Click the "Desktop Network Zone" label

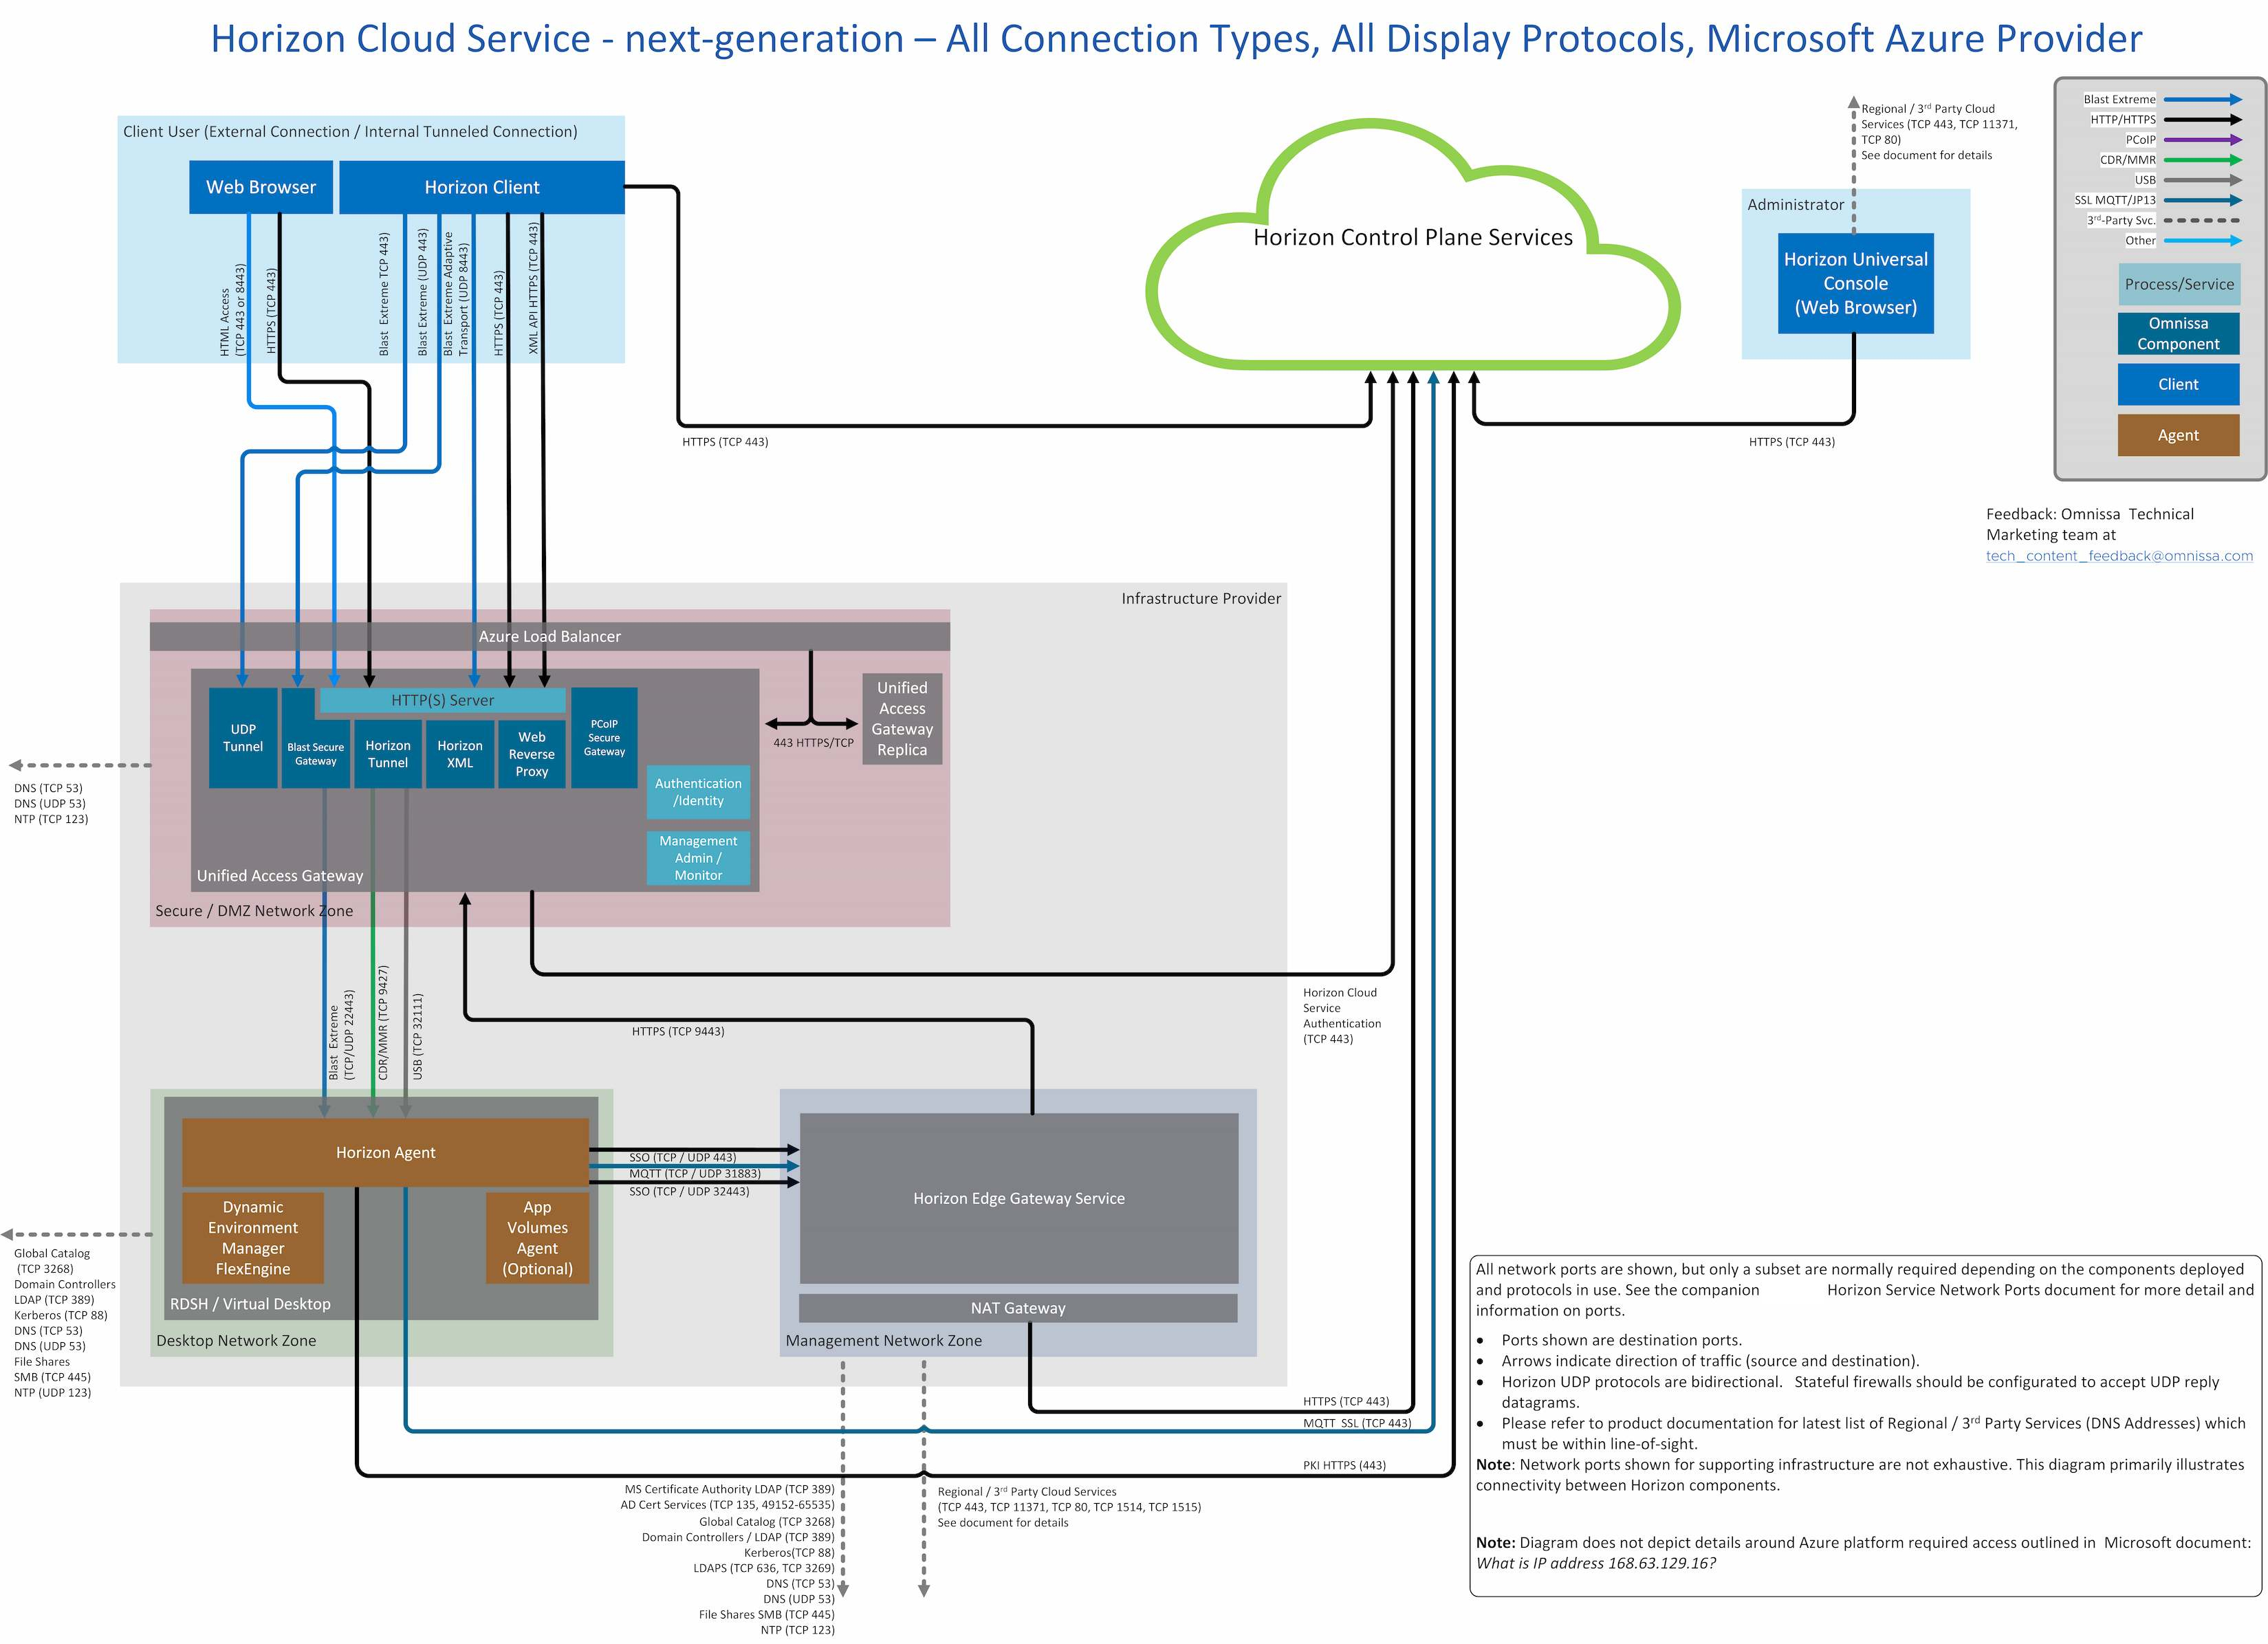click(x=236, y=1340)
